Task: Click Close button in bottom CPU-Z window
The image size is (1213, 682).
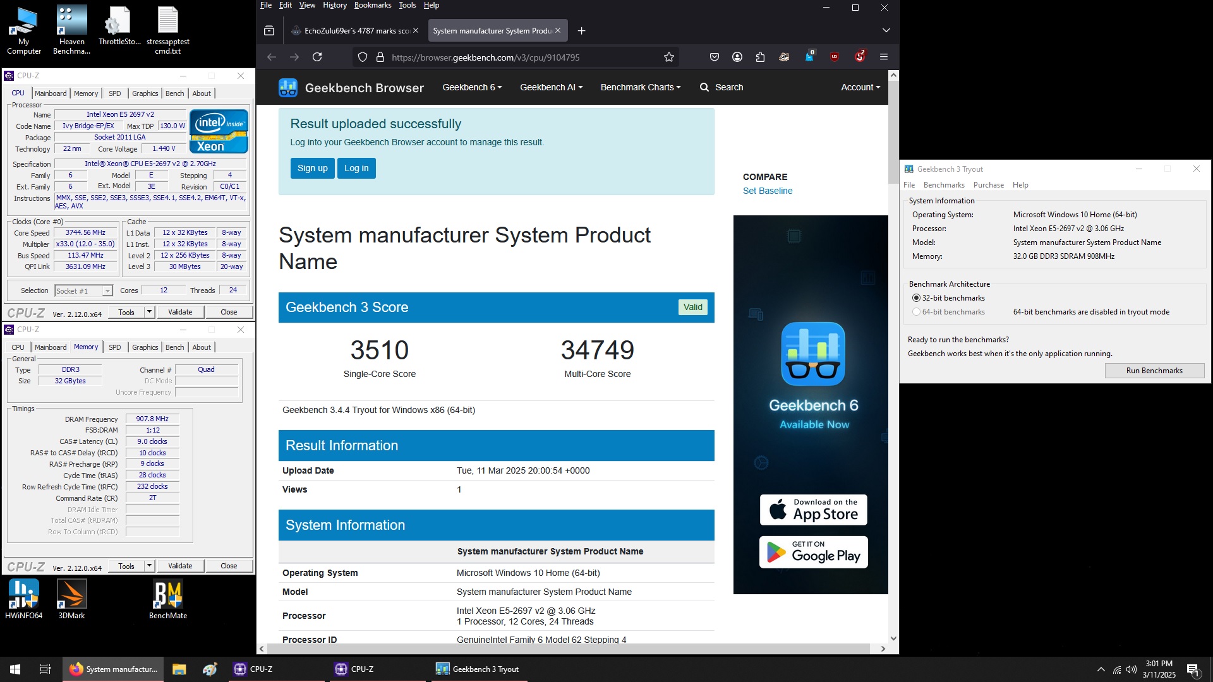Action: (x=229, y=566)
